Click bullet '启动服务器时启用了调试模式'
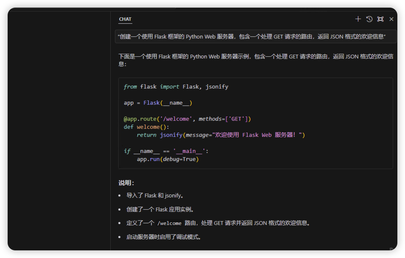Viewport: 405px width, 258px height. point(164,237)
